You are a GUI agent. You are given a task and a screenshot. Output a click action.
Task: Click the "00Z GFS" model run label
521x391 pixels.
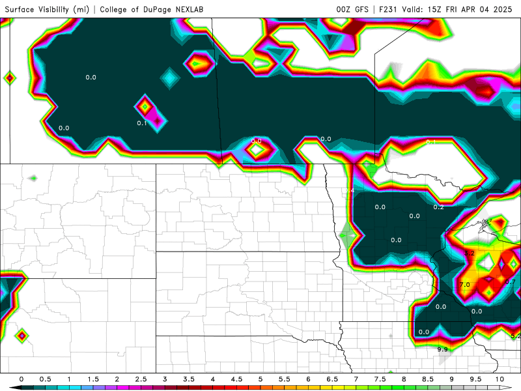[x=352, y=9]
